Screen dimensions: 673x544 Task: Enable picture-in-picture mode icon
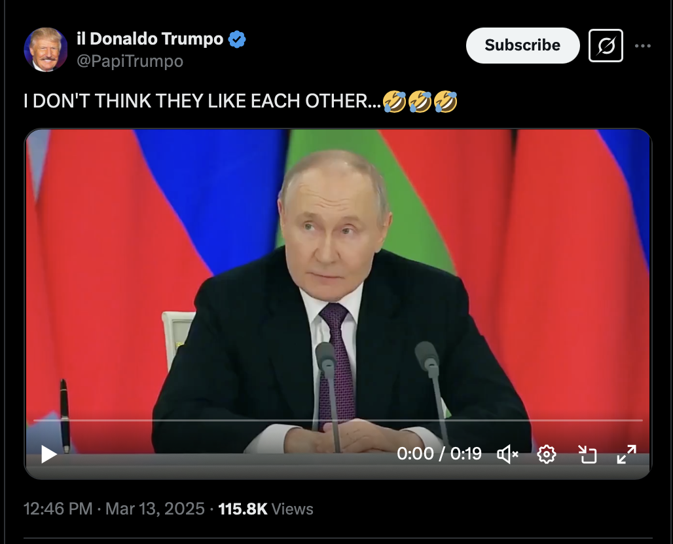(x=587, y=454)
